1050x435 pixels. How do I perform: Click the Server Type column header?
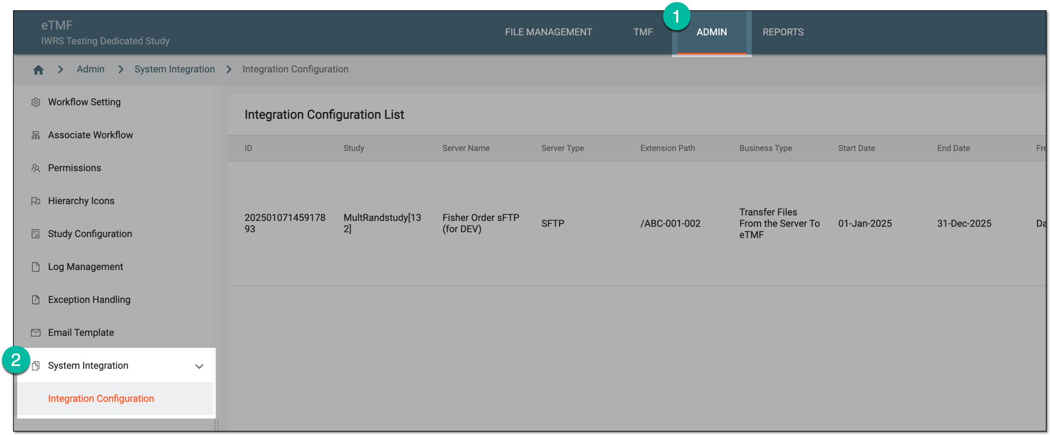pyautogui.click(x=562, y=148)
